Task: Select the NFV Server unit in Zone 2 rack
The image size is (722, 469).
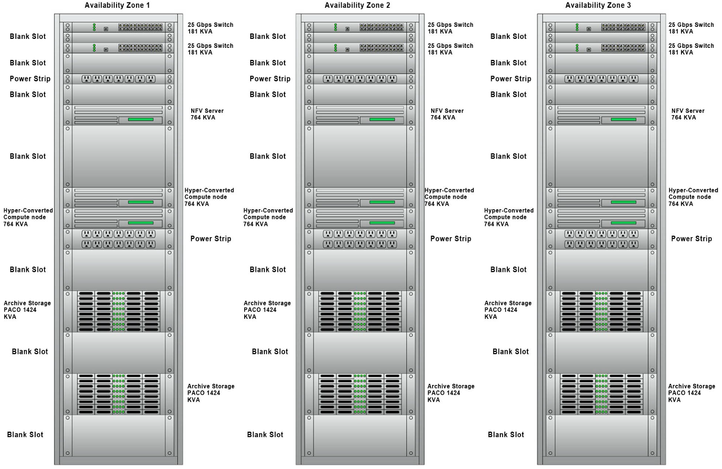Action: 359,115
